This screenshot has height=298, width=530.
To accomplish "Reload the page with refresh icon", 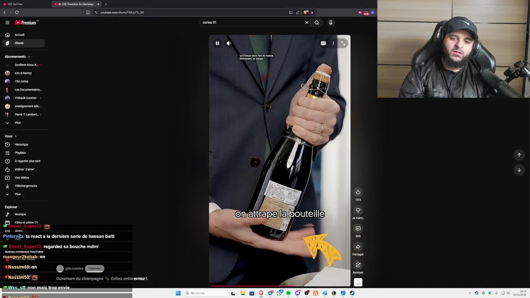I will coord(17,12).
